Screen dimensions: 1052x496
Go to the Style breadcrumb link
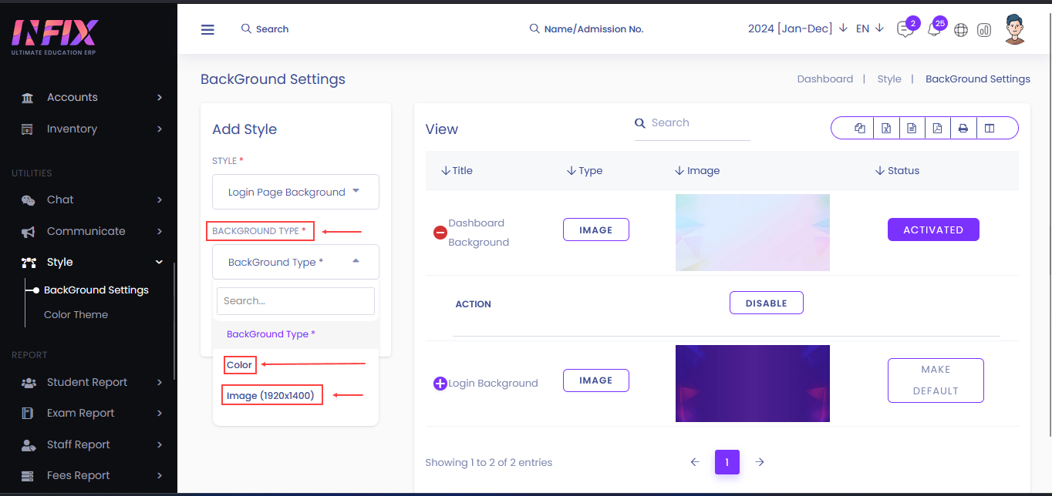point(889,79)
